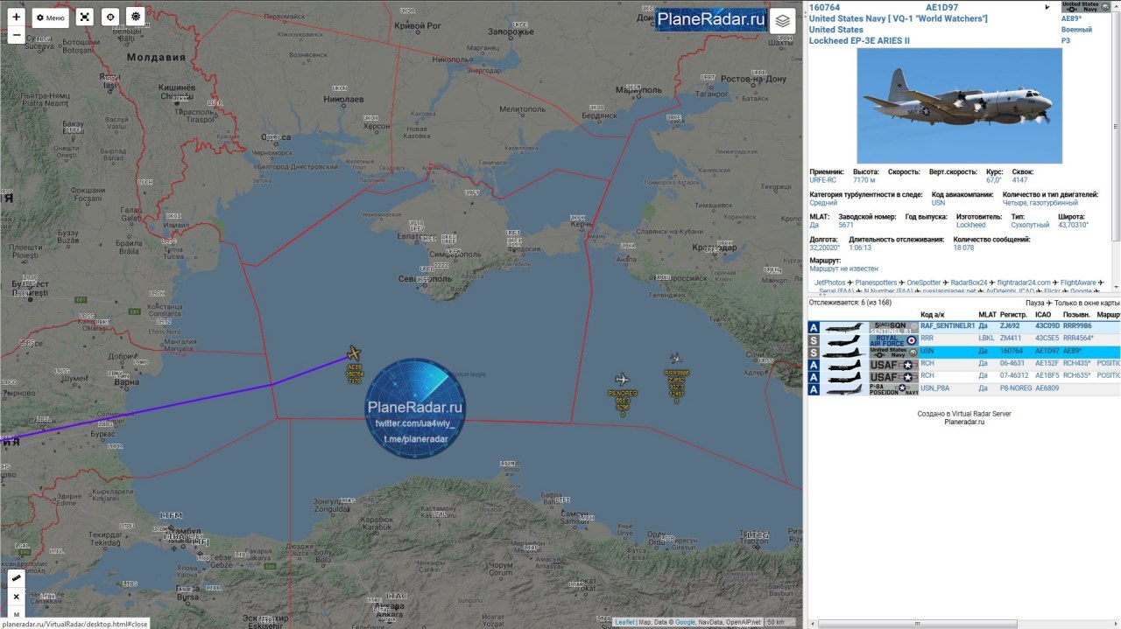This screenshot has height=629, width=1121.
Task: Click the United States Navy operator flag
Action: (1086, 6)
